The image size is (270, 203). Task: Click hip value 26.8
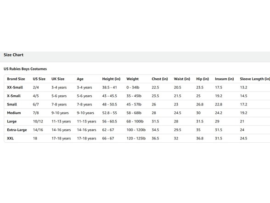click(x=200, y=104)
